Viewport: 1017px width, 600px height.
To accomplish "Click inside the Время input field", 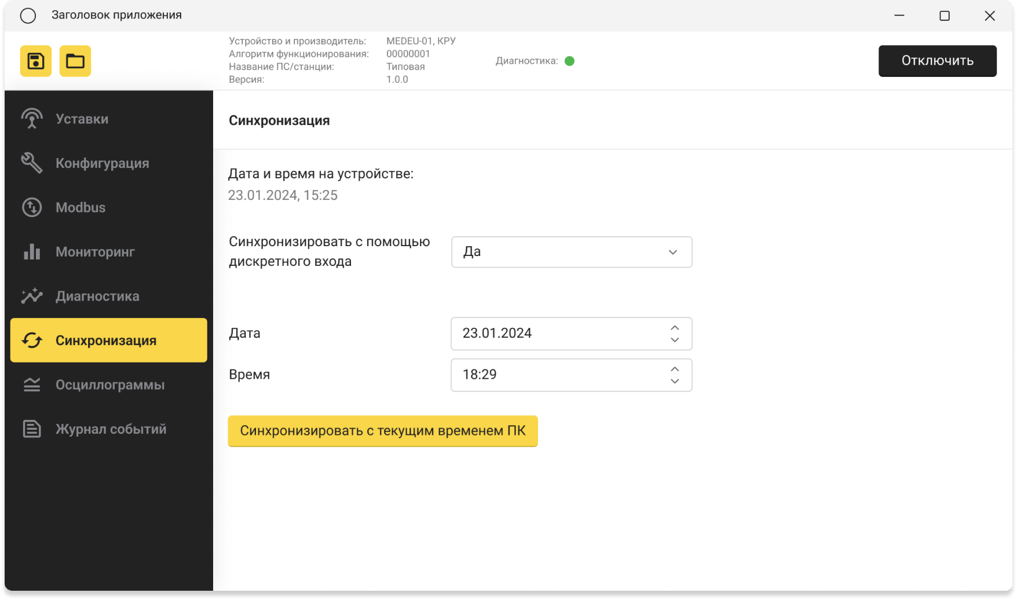I will (x=556, y=375).
